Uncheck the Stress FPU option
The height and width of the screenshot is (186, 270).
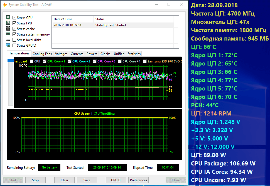pos(14,23)
